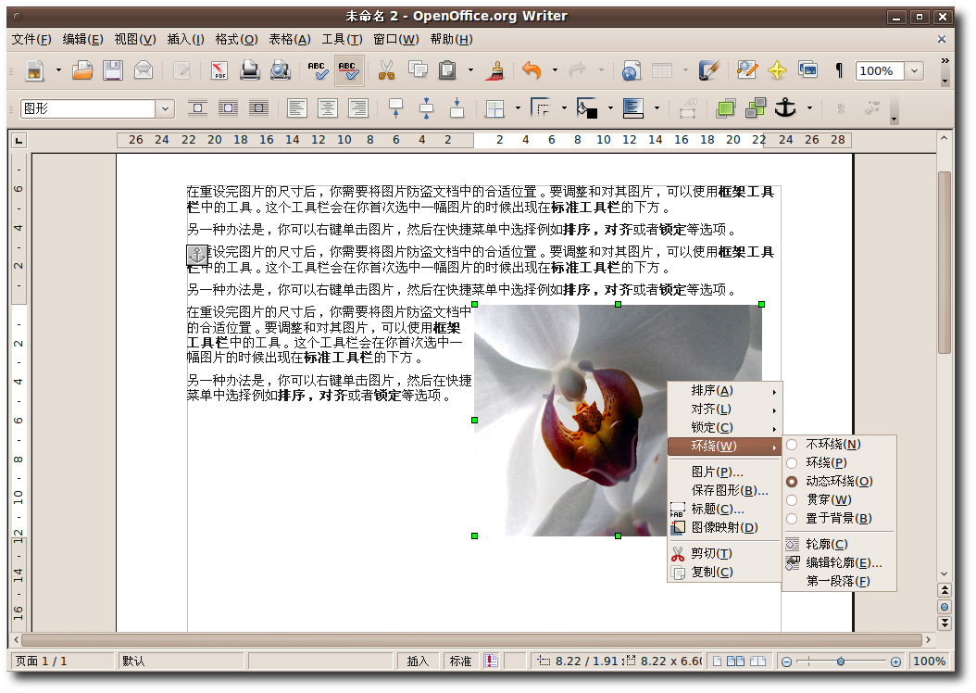Open the Paste dropdown arrow

[470, 70]
